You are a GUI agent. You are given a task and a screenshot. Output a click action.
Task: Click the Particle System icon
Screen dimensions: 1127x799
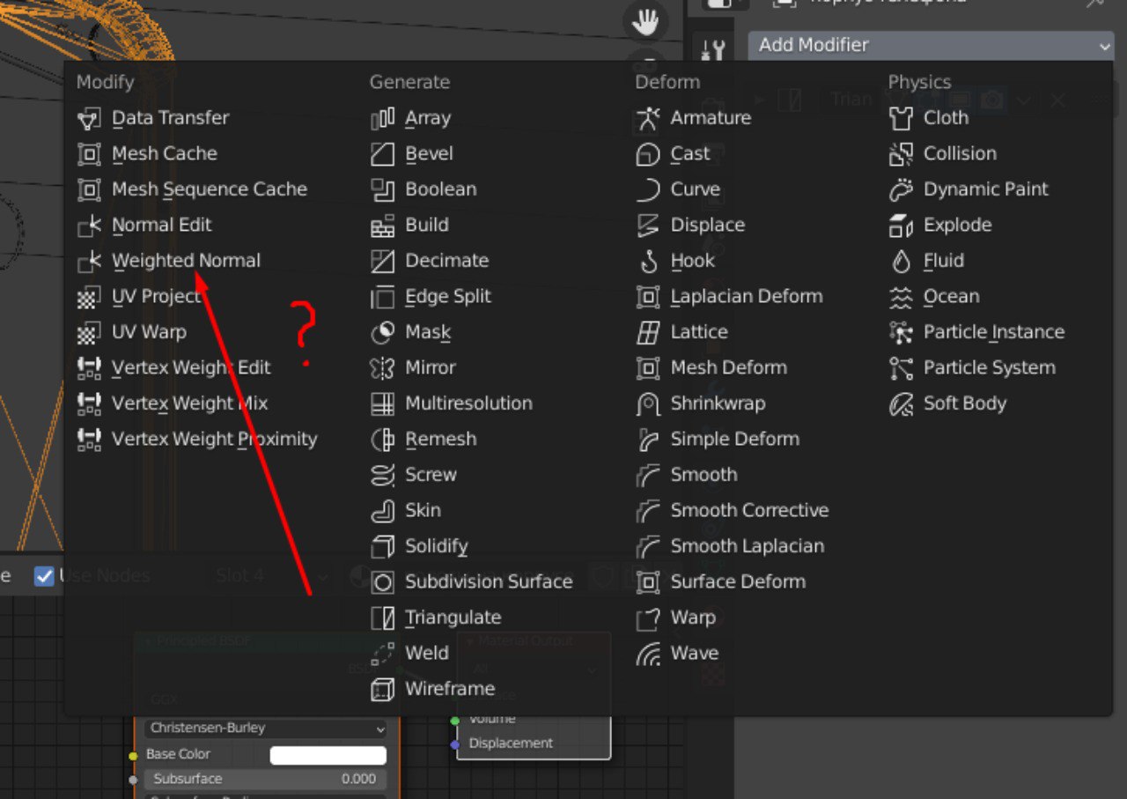click(x=901, y=368)
